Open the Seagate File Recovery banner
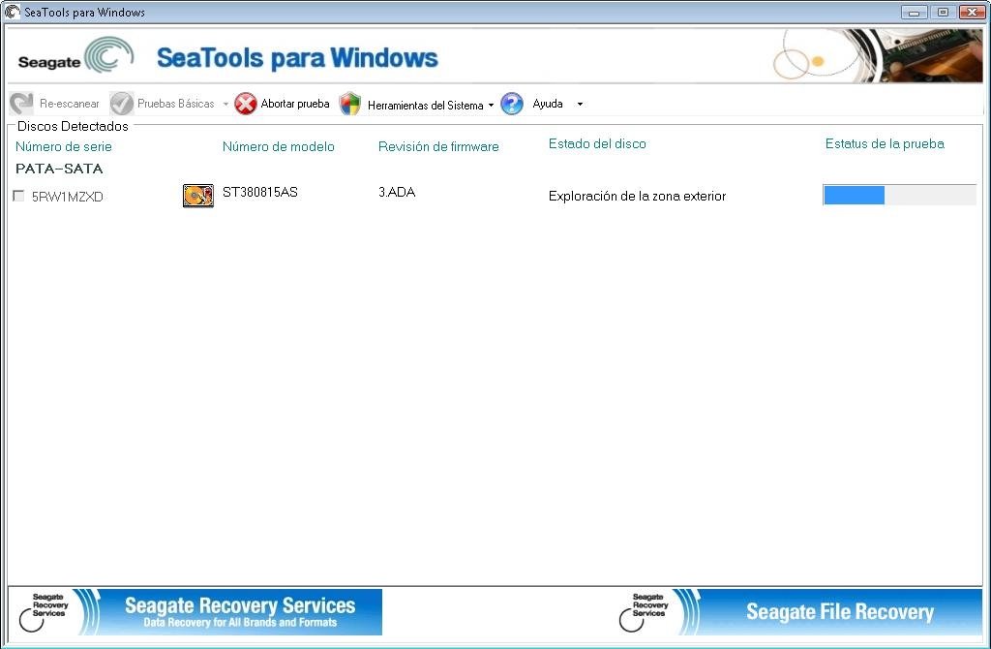Screen dimensions: 991x649 pos(799,611)
